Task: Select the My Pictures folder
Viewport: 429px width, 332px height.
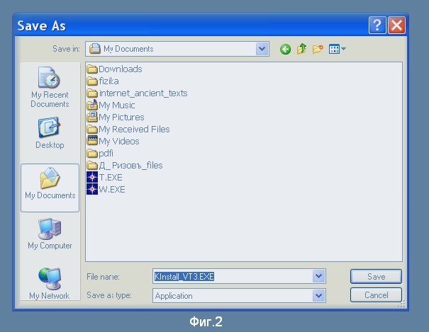Action: [121, 117]
